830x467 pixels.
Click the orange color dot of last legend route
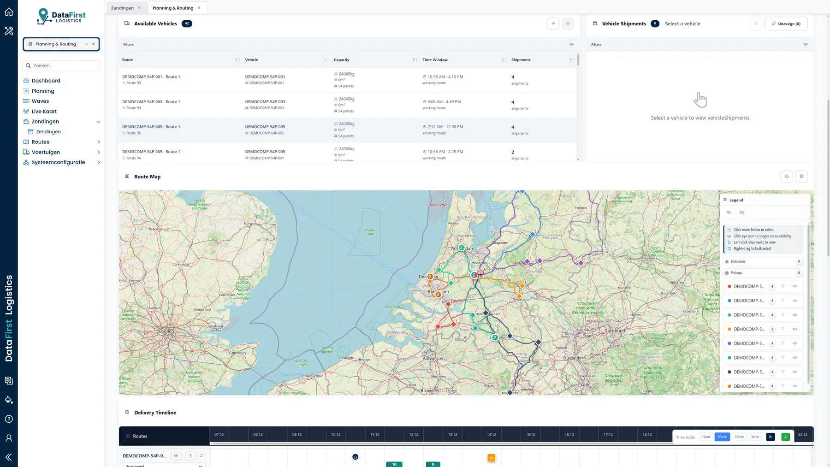(x=729, y=386)
